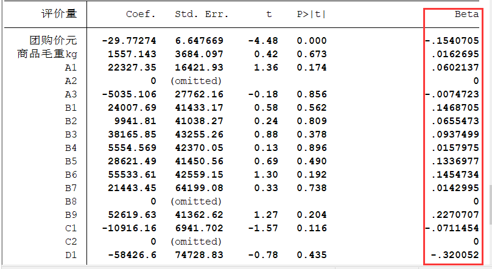Image resolution: width=492 pixels, height=269 pixels.
Task: Click the t value -4.48
Action: coord(262,41)
